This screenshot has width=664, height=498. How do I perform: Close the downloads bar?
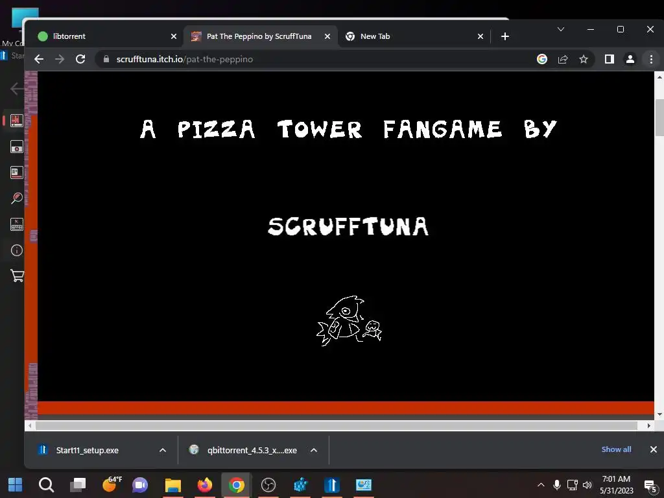coord(654,449)
